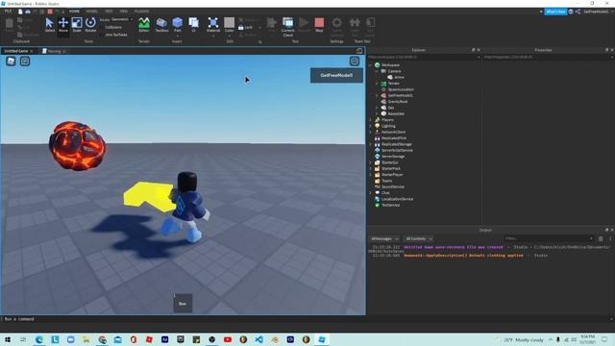Activate the Move tool
Viewport: 615px width, 346px height.
click(x=63, y=25)
